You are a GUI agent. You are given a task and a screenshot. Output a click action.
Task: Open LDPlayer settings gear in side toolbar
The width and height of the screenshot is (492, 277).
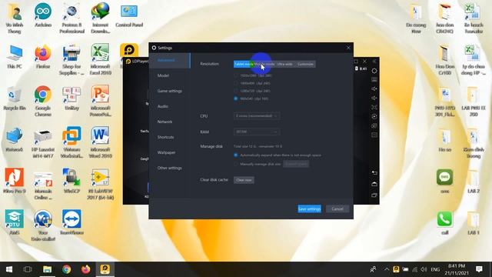tap(374, 71)
